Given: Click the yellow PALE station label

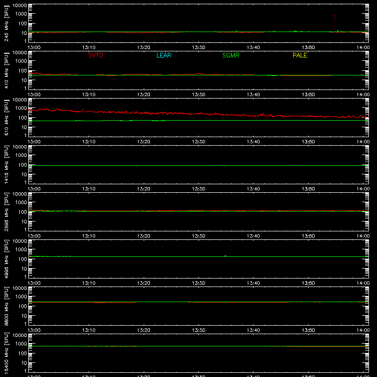Looking at the screenshot, I should click(x=300, y=55).
